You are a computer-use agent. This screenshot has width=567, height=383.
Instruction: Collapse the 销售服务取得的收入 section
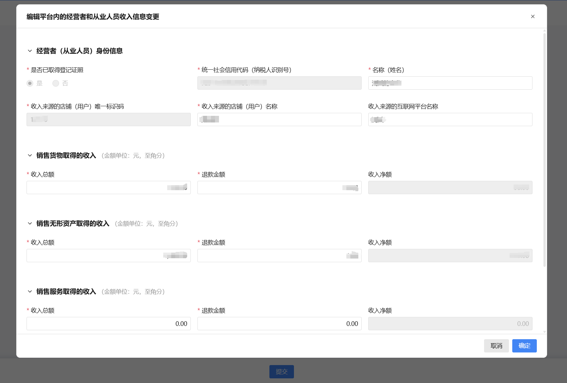(30, 291)
